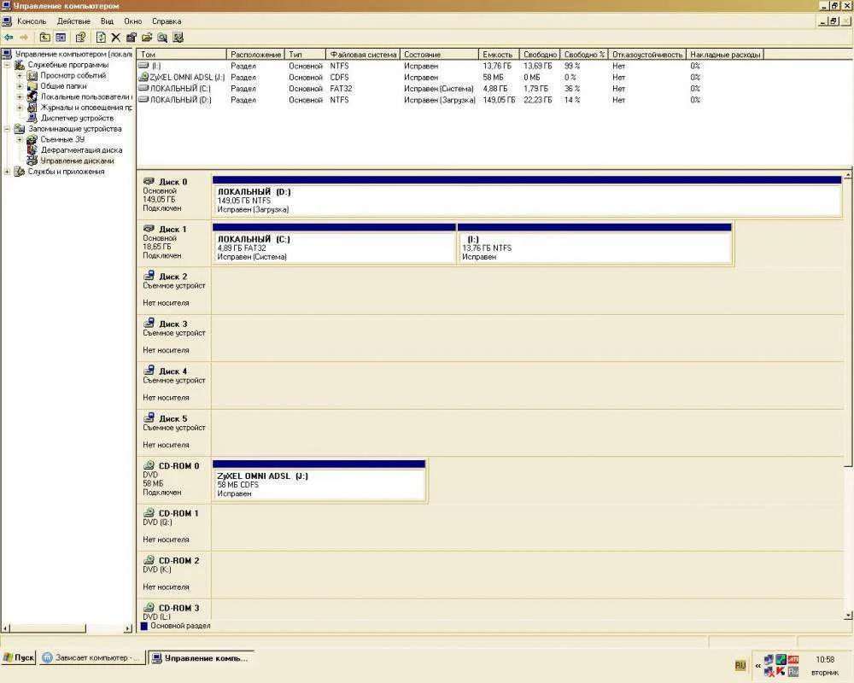Click the Properties toolbar icon with question mark
This screenshot has width=854, height=683.
coord(80,38)
